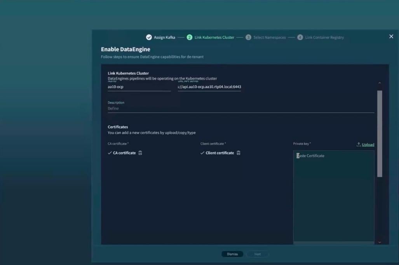
Task: Click step 3 circle Select Namespaces
Action: tap(248, 37)
